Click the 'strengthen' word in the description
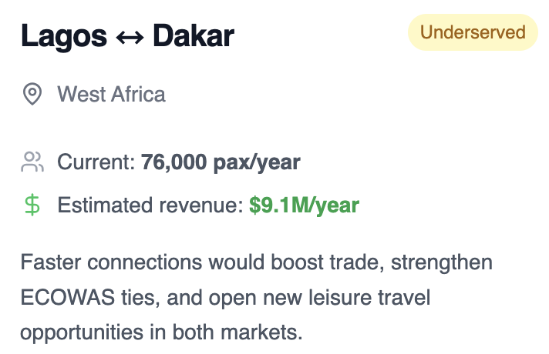 point(442,262)
